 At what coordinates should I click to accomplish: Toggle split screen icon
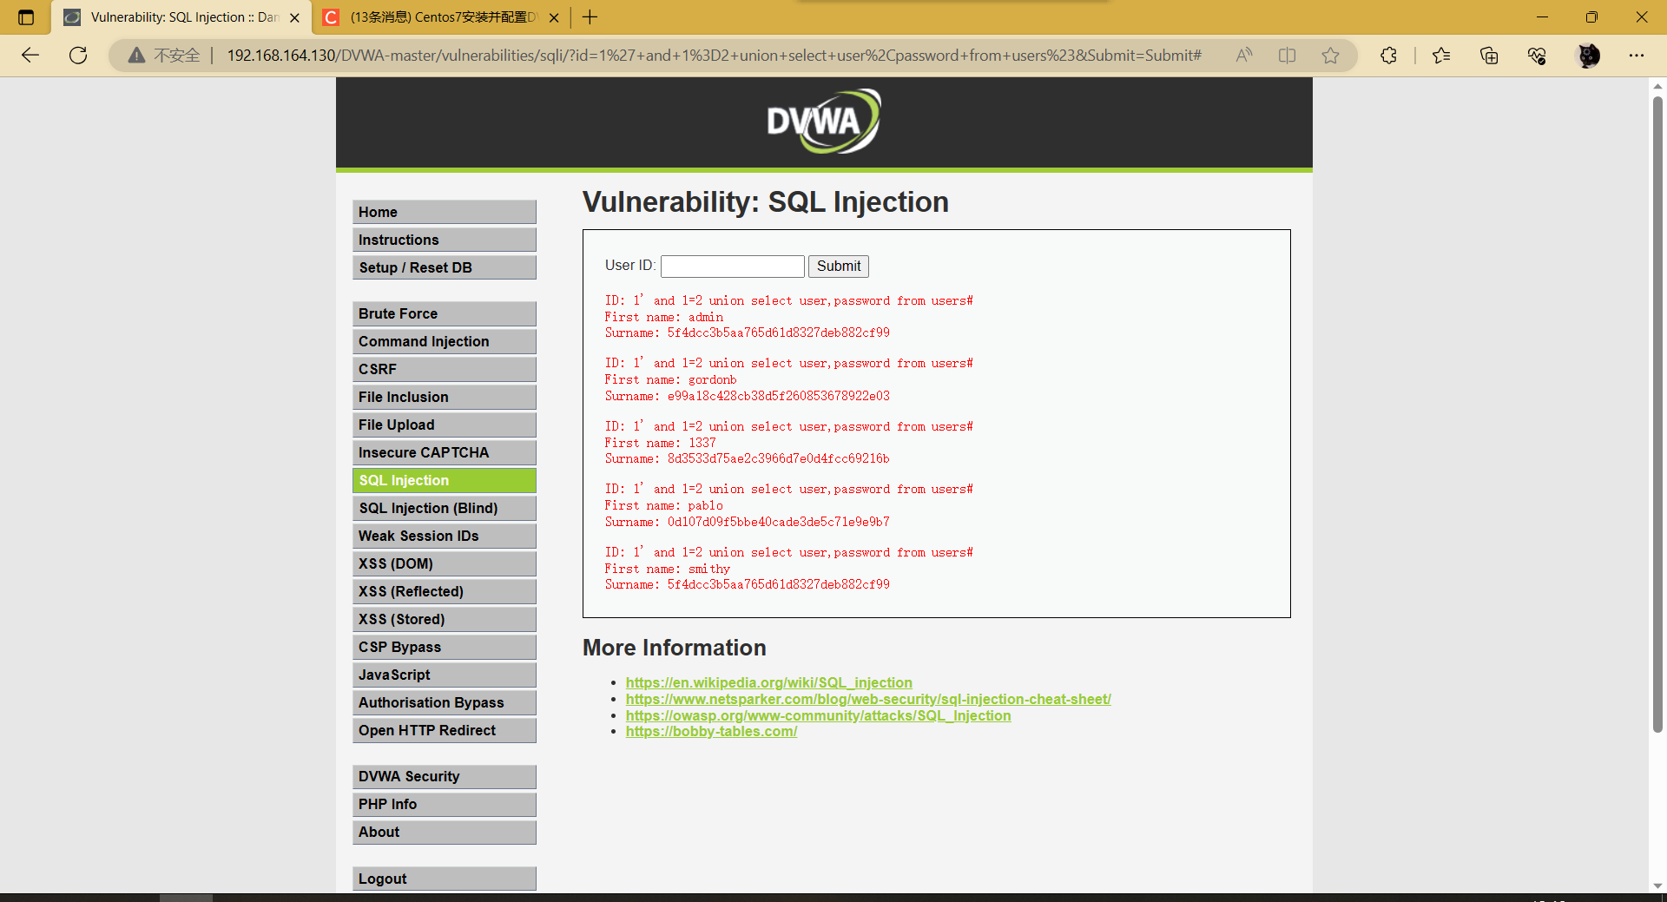[1287, 56]
